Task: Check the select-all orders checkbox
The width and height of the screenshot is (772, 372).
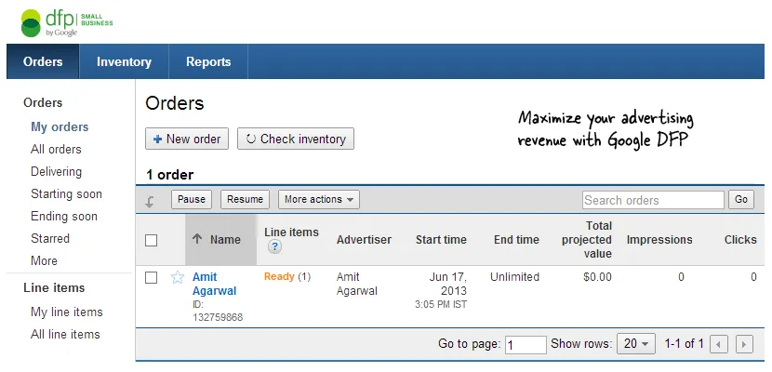Action: [152, 240]
